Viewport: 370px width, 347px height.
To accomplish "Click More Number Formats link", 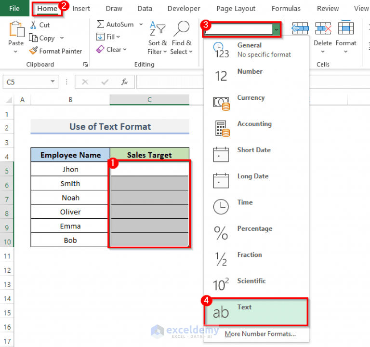I will [260, 334].
